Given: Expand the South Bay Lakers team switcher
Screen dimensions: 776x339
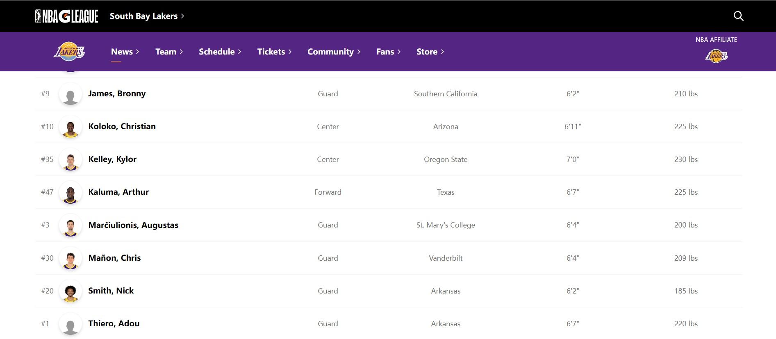Looking at the screenshot, I should (147, 16).
